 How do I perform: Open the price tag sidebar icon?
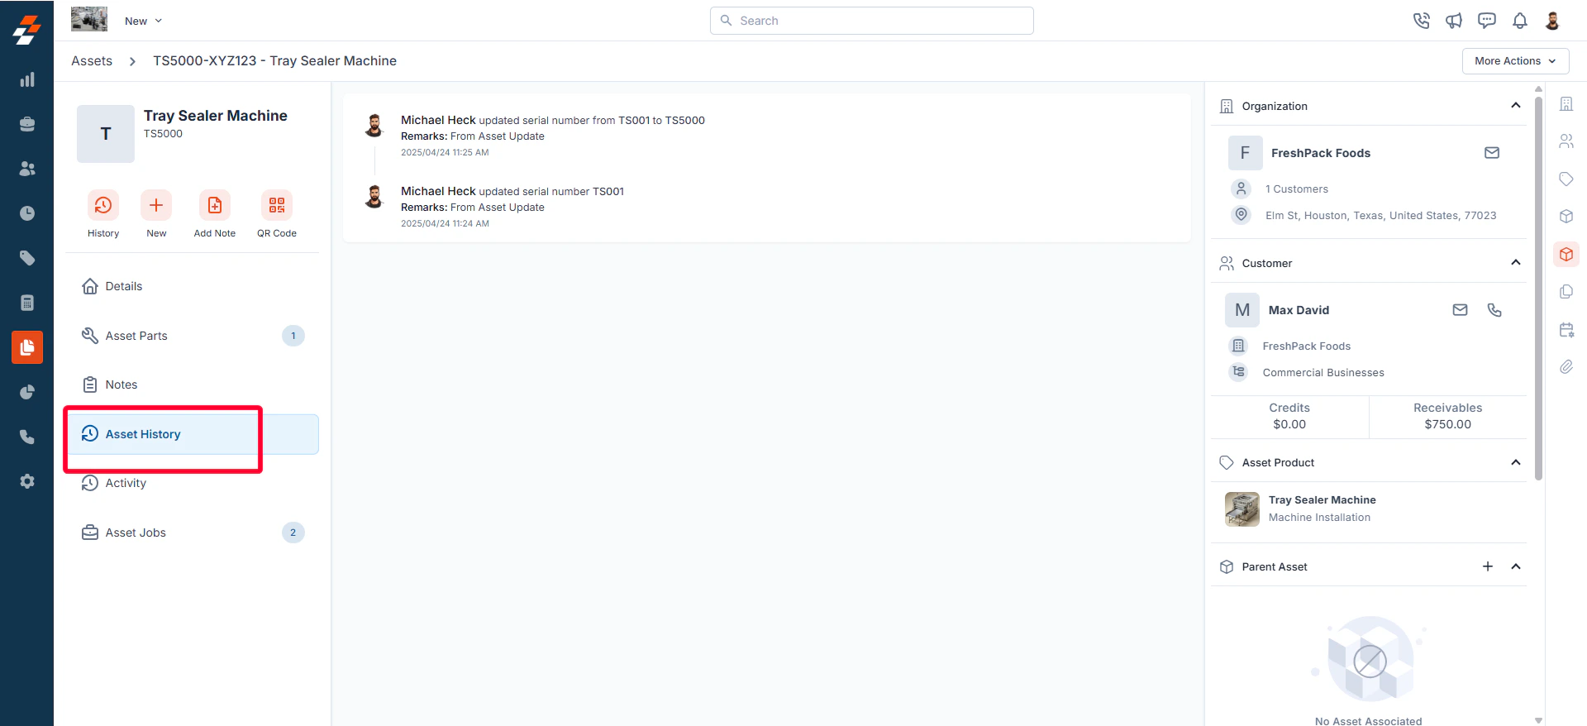[x=27, y=258]
